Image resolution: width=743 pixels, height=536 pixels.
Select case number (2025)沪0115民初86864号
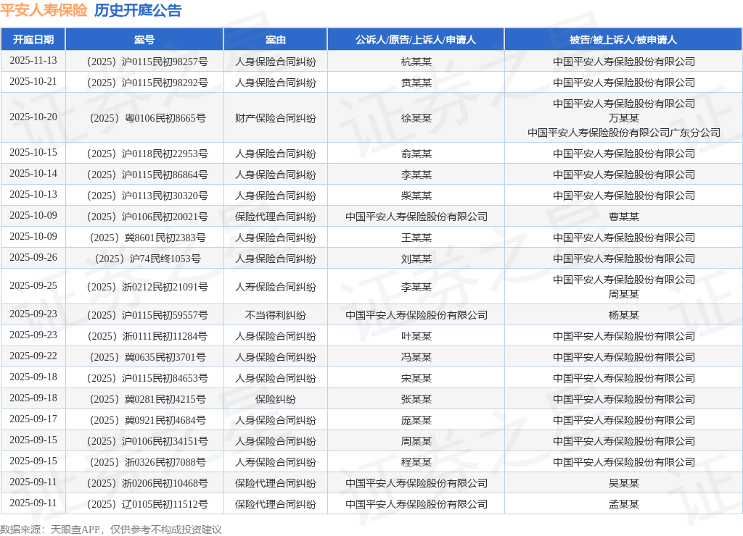[147, 175]
